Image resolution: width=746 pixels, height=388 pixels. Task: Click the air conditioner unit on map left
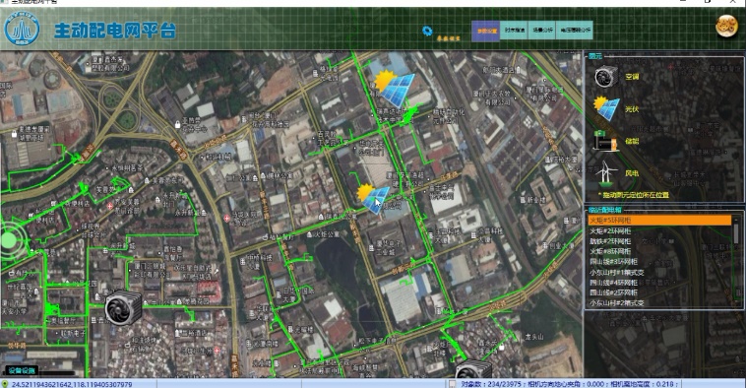[124, 307]
